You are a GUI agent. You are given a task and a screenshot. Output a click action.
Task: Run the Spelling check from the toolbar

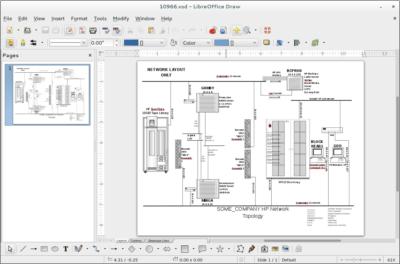coord(106,30)
